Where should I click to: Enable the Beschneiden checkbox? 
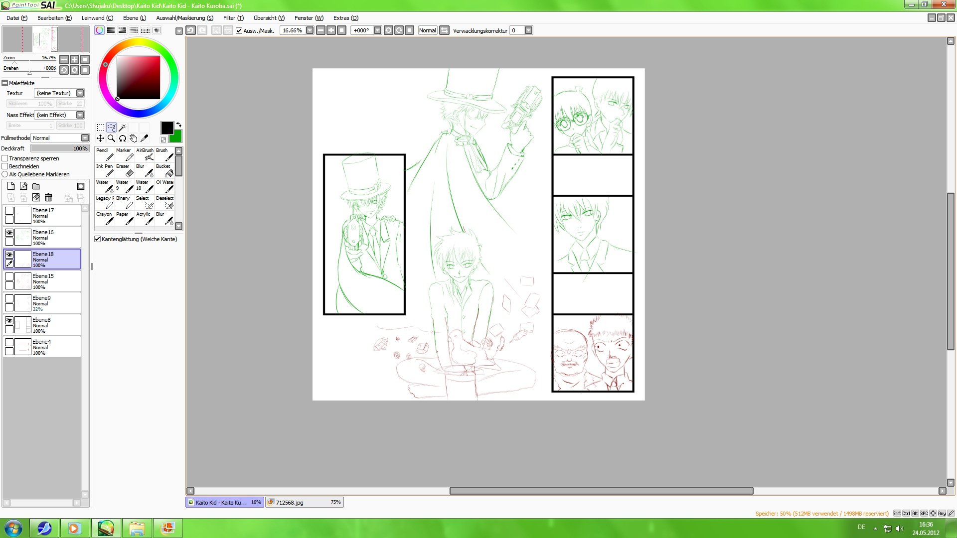[x=5, y=166]
